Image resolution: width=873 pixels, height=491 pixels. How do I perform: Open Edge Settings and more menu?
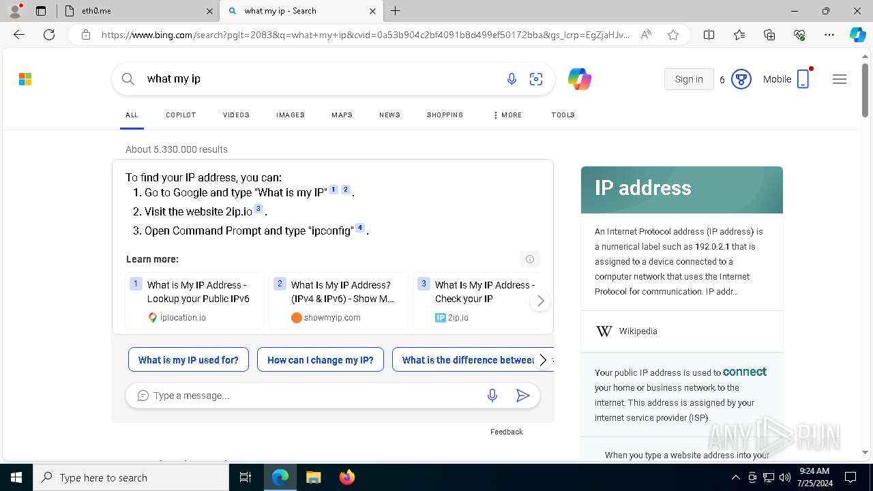(x=829, y=35)
